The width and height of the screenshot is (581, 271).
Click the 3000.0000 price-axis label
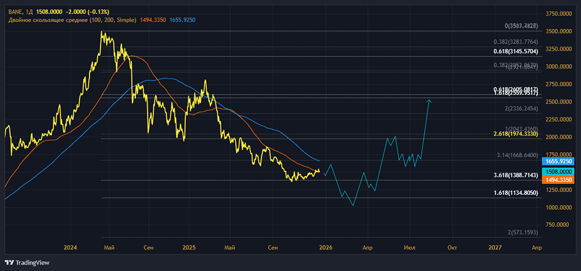click(558, 67)
